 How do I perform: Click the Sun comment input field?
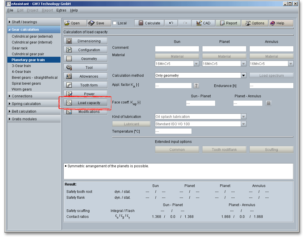[x=177, y=49]
